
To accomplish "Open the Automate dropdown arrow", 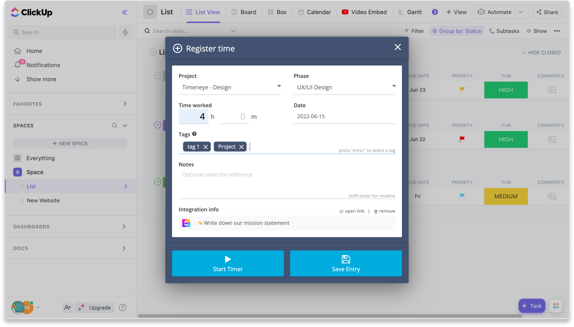I will 521,12.
